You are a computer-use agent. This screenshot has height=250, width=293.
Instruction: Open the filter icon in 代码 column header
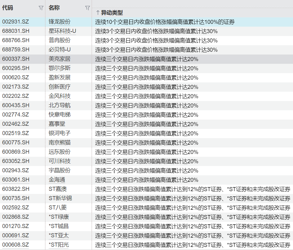[x=41, y=8]
